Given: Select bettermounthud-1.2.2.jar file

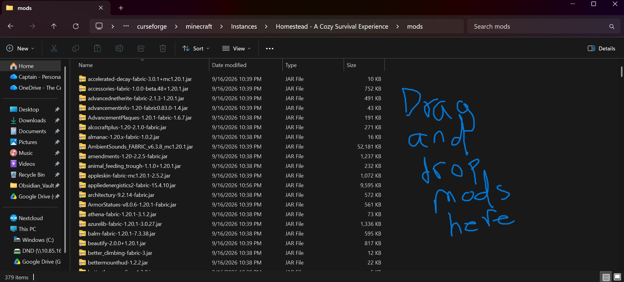Looking at the screenshot, I should (x=118, y=262).
